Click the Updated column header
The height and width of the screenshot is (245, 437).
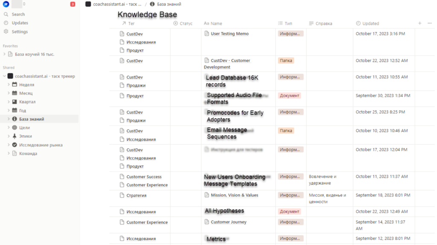[x=367, y=23]
